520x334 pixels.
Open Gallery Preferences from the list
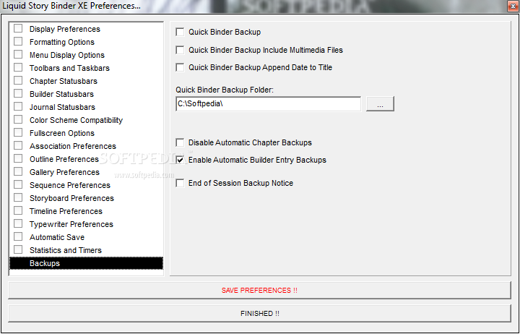[64, 172]
